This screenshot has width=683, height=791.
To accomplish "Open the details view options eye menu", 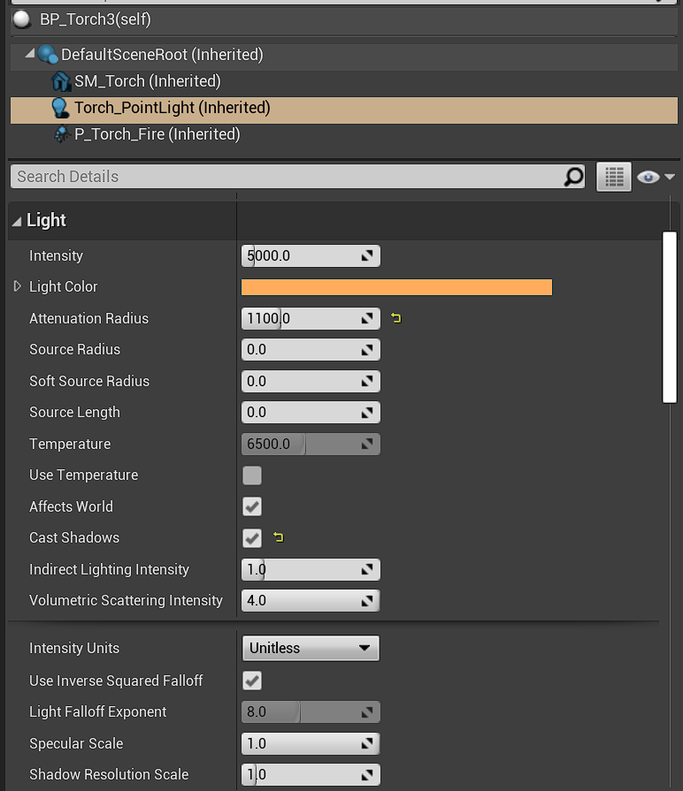I will [655, 177].
